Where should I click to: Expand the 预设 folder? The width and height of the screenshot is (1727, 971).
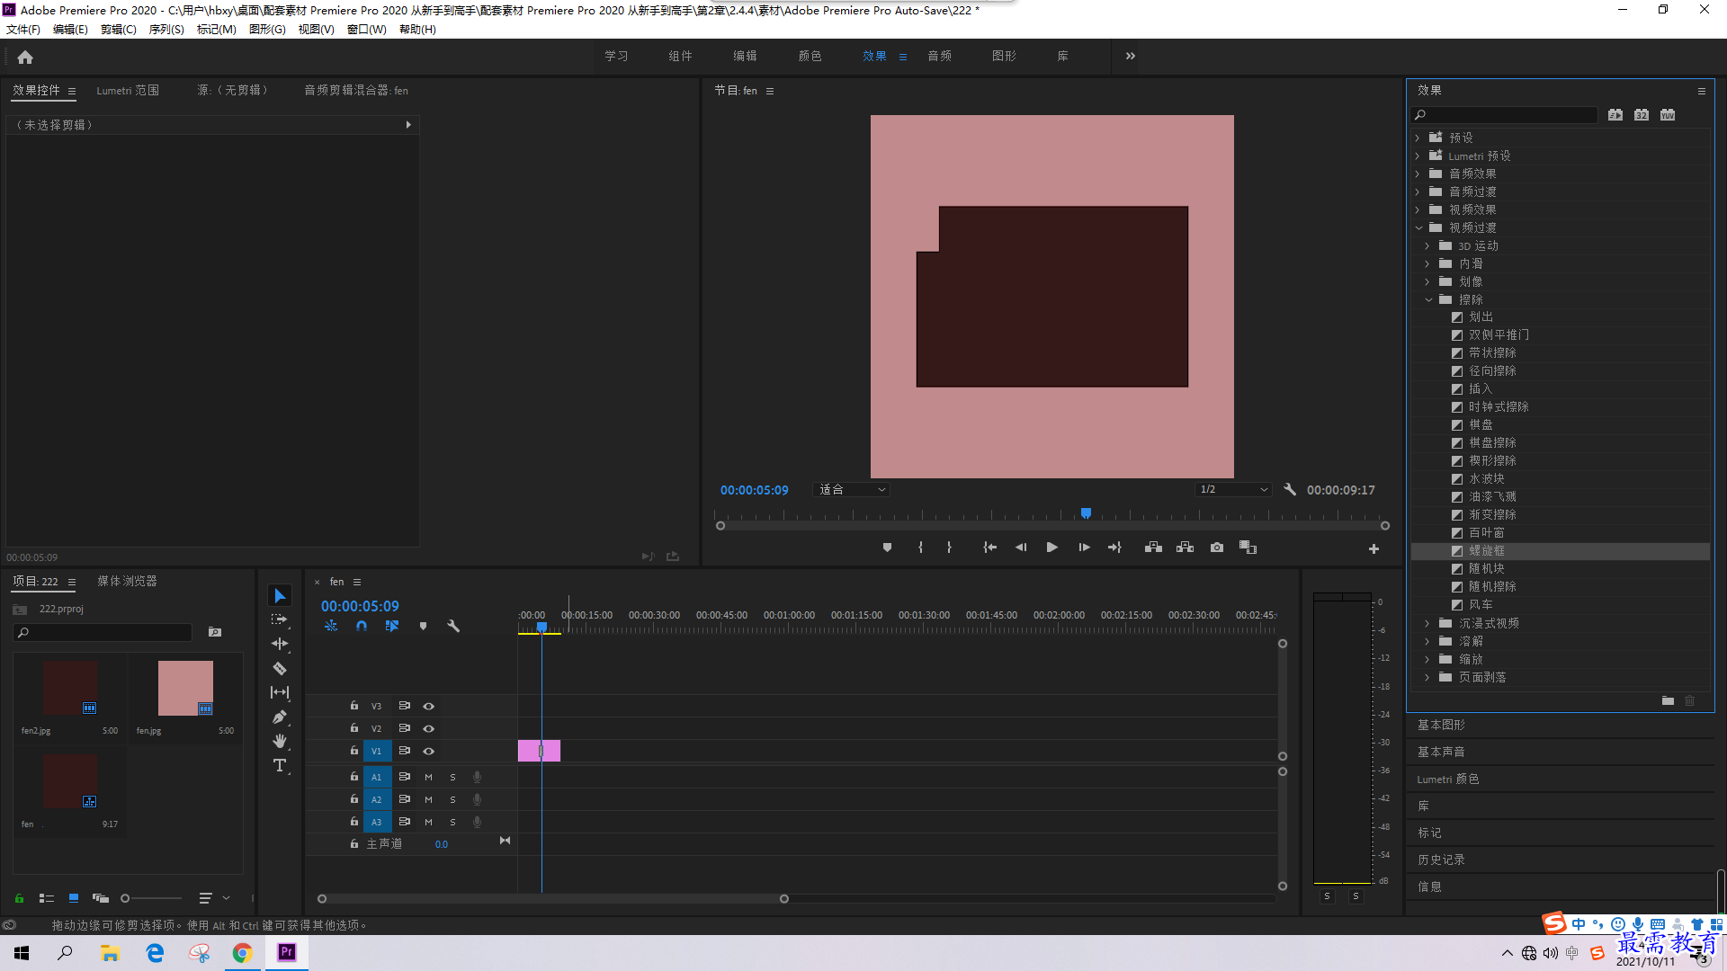tap(1418, 138)
